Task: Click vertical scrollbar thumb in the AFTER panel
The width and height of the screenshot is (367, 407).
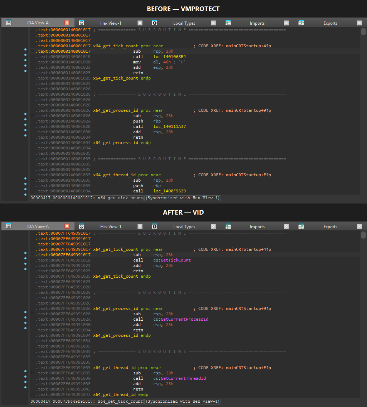Action: click(x=363, y=235)
